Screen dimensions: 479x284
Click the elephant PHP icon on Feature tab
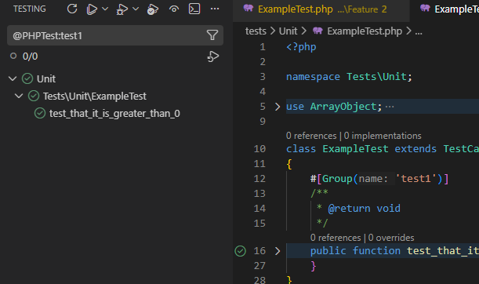coord(249,9)
